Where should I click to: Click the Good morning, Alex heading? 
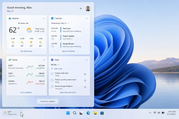tap(19, 7)
